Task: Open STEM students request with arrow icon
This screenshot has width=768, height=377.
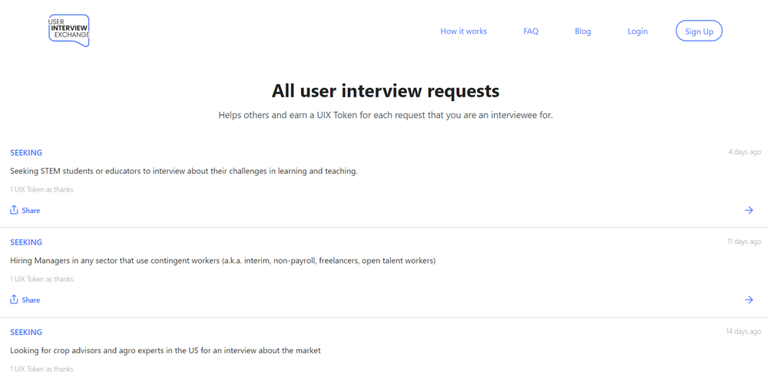Action: click(x=749, y=210)
